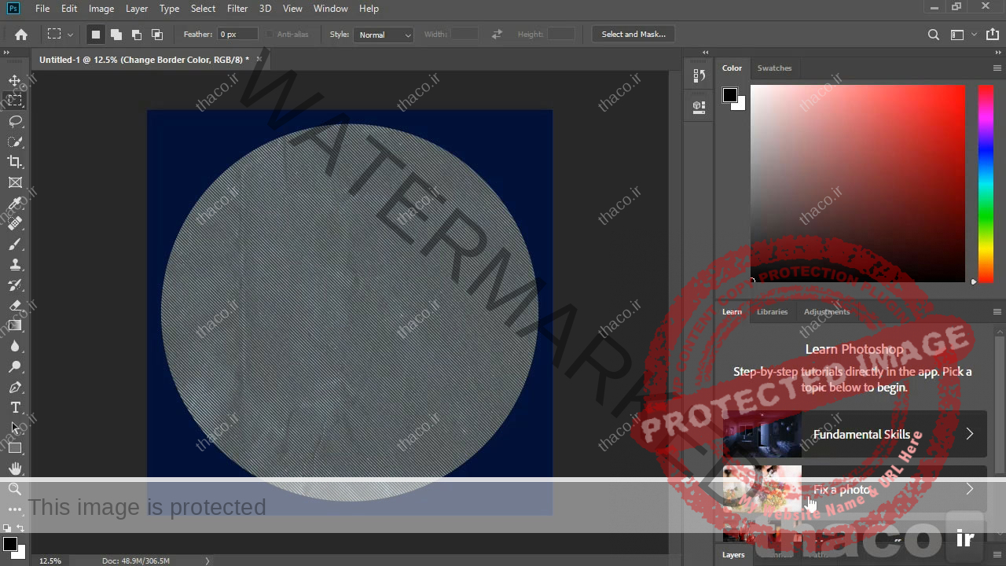The width and height of the screenshot is (1006, 566).
Task: Select the Dodge tool
Action: [x=15, y=367]
